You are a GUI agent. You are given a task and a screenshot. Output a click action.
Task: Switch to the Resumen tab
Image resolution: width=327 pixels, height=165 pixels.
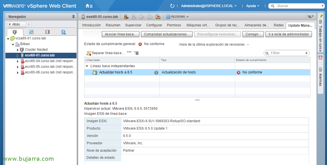[113, 25]
